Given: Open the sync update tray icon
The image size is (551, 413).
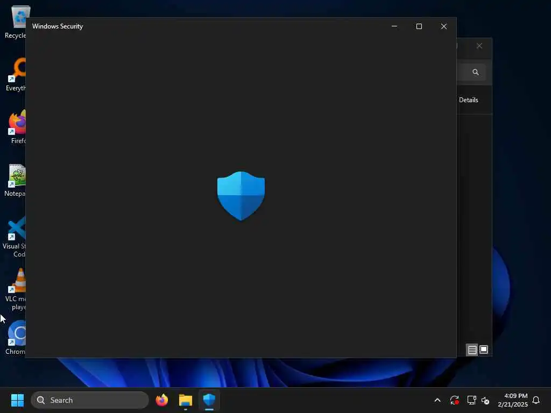Looking at the screenshot, I should pos(454,400).
